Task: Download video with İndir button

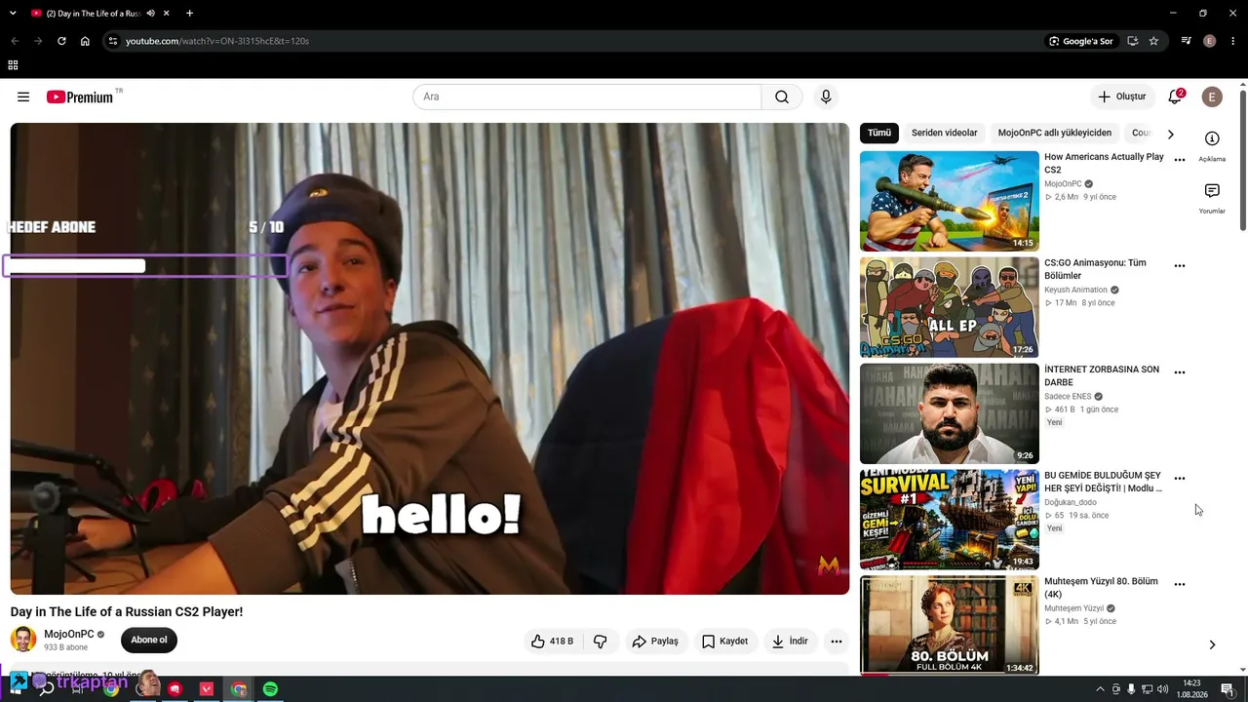Action: (790, 642)
